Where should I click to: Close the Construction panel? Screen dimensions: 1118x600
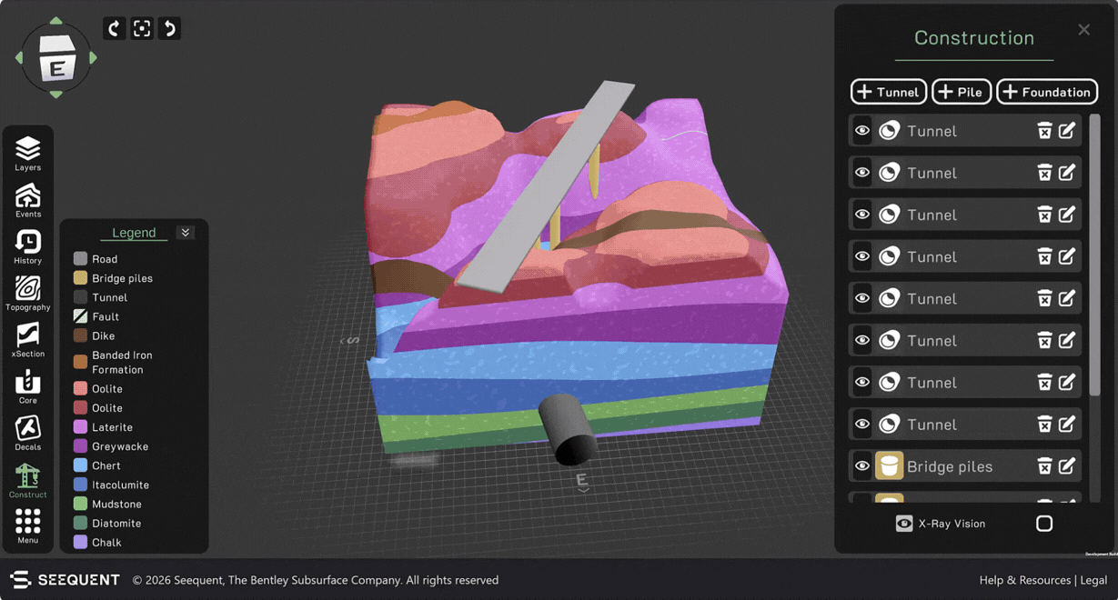pyautogui.click(x=1084, y=30)
